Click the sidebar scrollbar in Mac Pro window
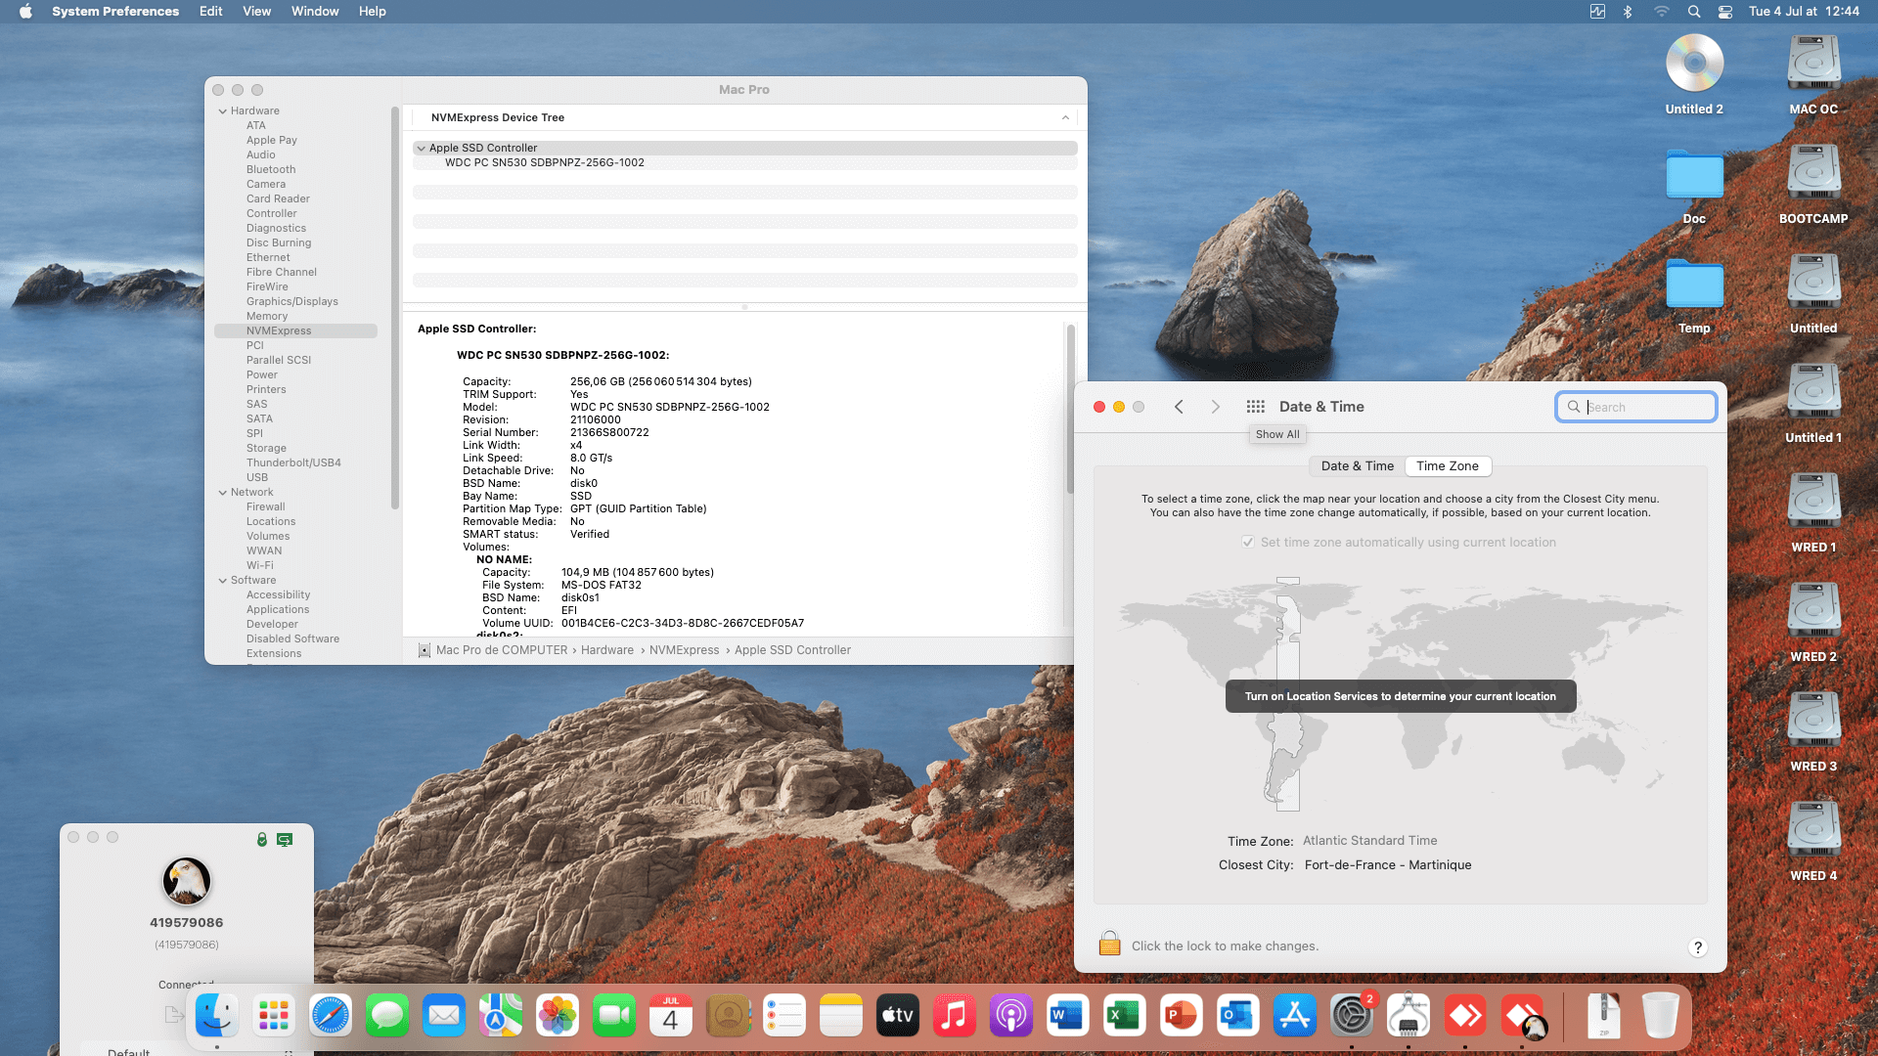The width and height of the screenshot is (1878, 1056). (x=395, y=308)
